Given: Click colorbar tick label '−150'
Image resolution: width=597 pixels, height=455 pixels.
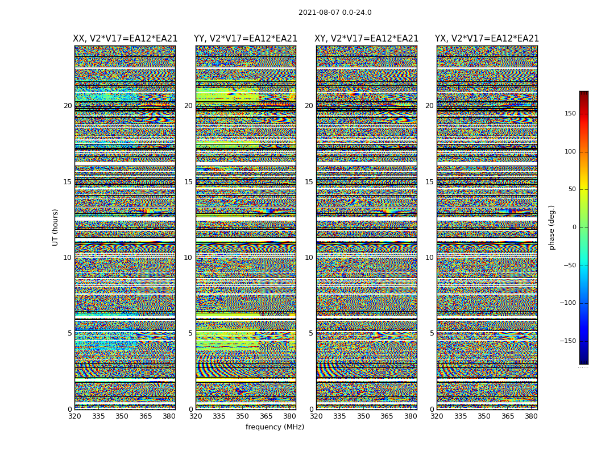Looking at the screenshot, I should click(567, 341).
